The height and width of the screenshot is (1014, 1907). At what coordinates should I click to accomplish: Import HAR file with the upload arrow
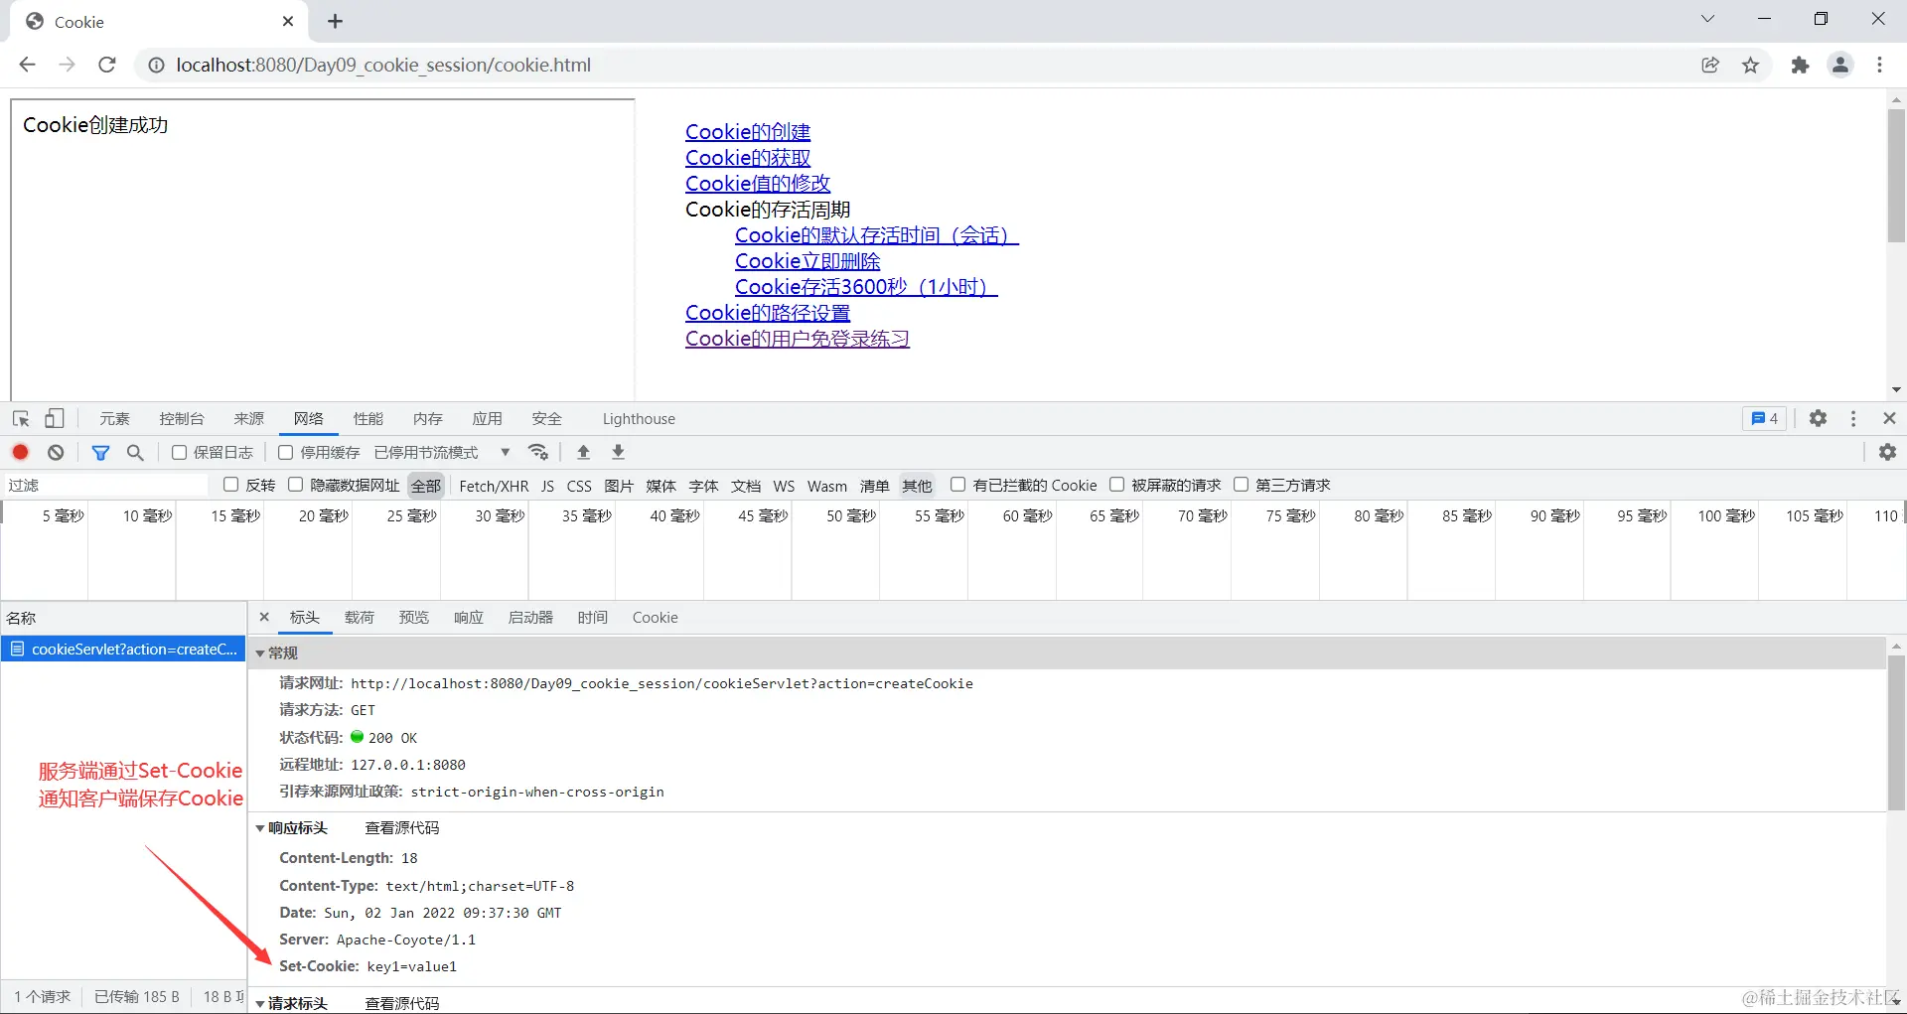[x=584, y=452]
